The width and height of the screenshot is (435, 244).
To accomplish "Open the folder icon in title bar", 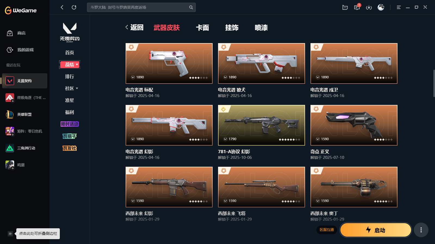I will (345, 7).
